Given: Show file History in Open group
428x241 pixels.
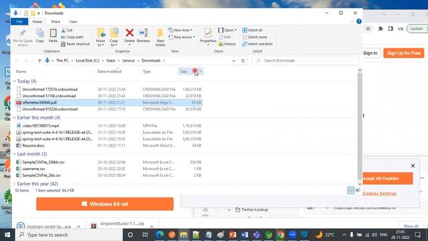Looking at the screenshot, I should tap(227, 44).
